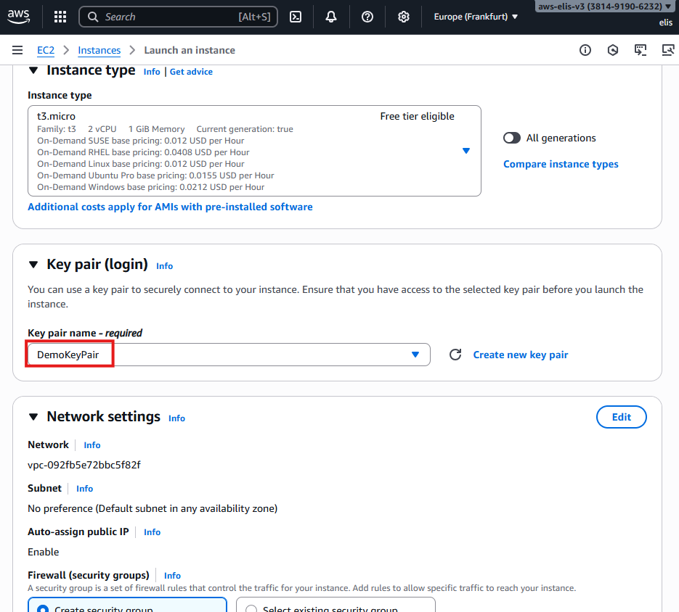
Task: Navigate to Instances breadcrumb link
Action: point(99,50)
